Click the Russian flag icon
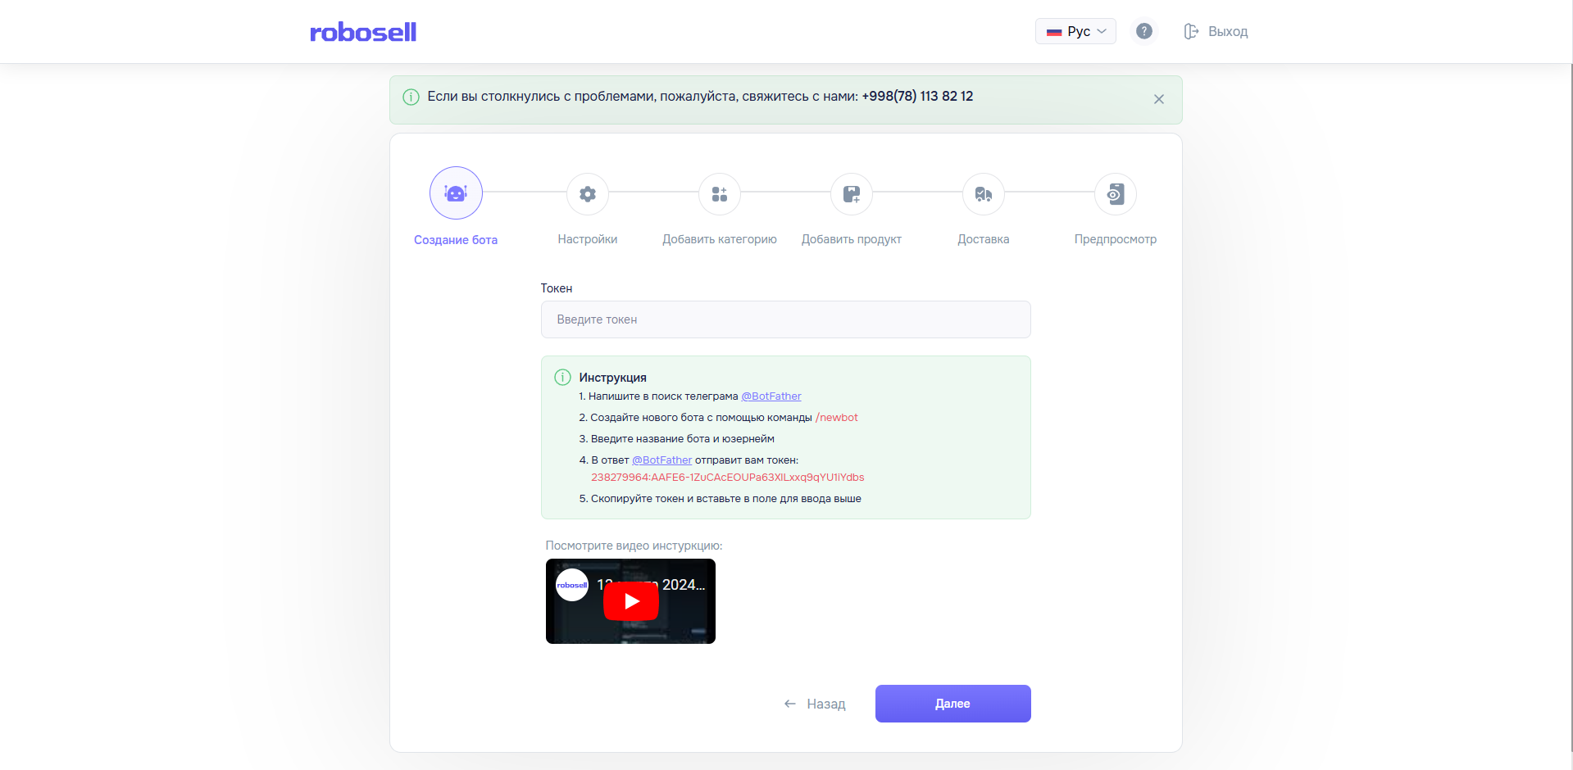The width and height of the screenshot is (1573, 770). click(1054, 32)
